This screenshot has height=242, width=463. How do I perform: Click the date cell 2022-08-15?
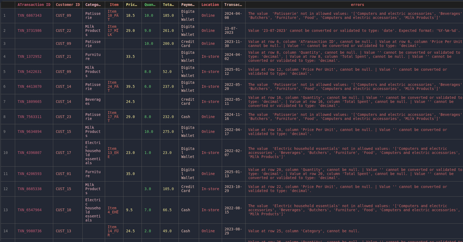233,210
